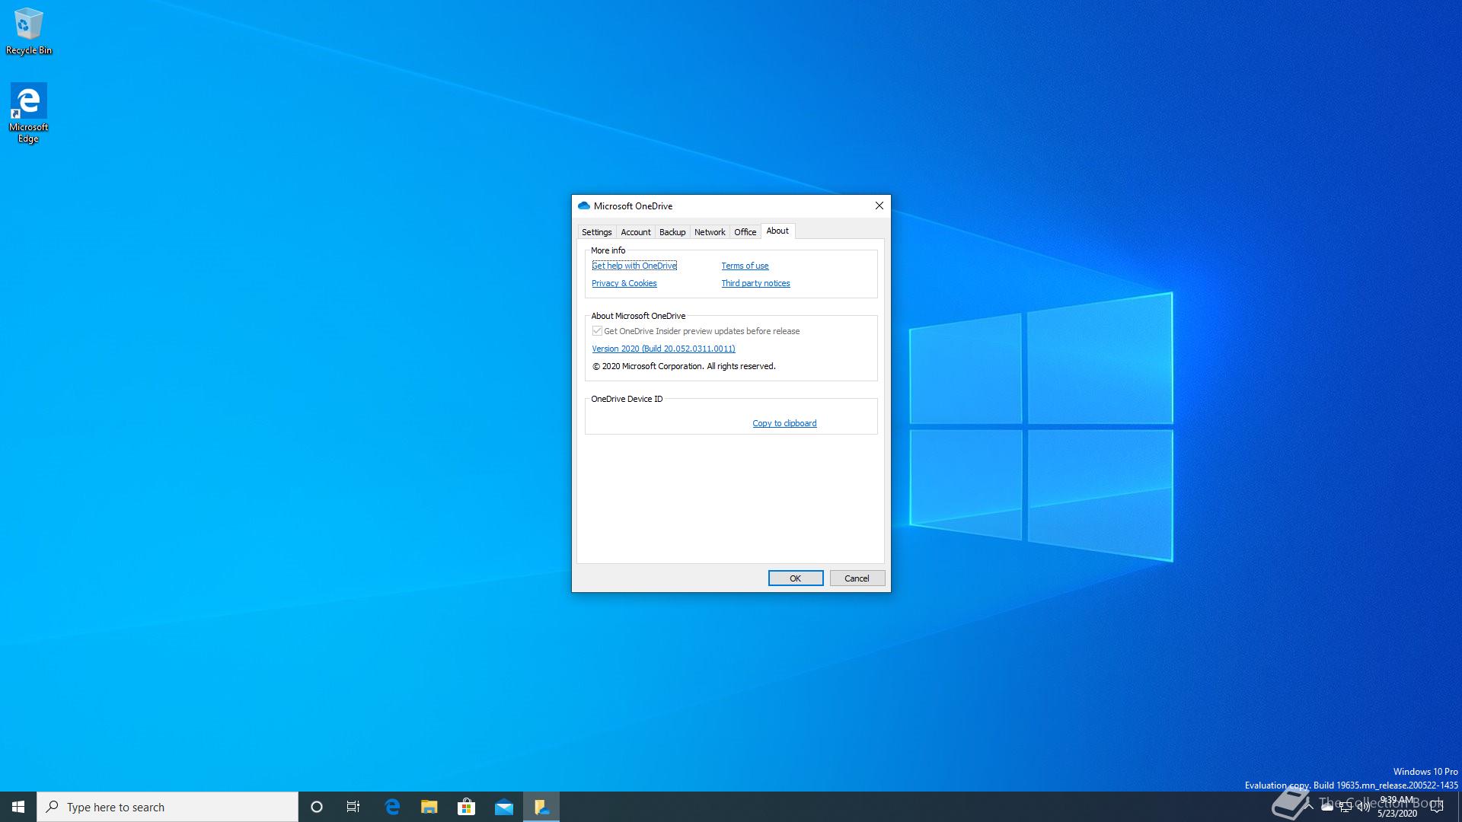The image size is (1462, 822).
Task: Launch Microsoft Edge from the taskbar
Action: coord(392,807)
